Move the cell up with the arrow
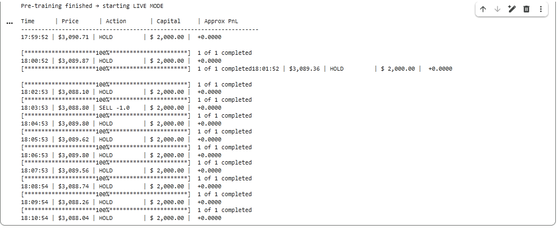Image resolution: width=557 pixels, height=229 pixels. (x=483, y=9)
